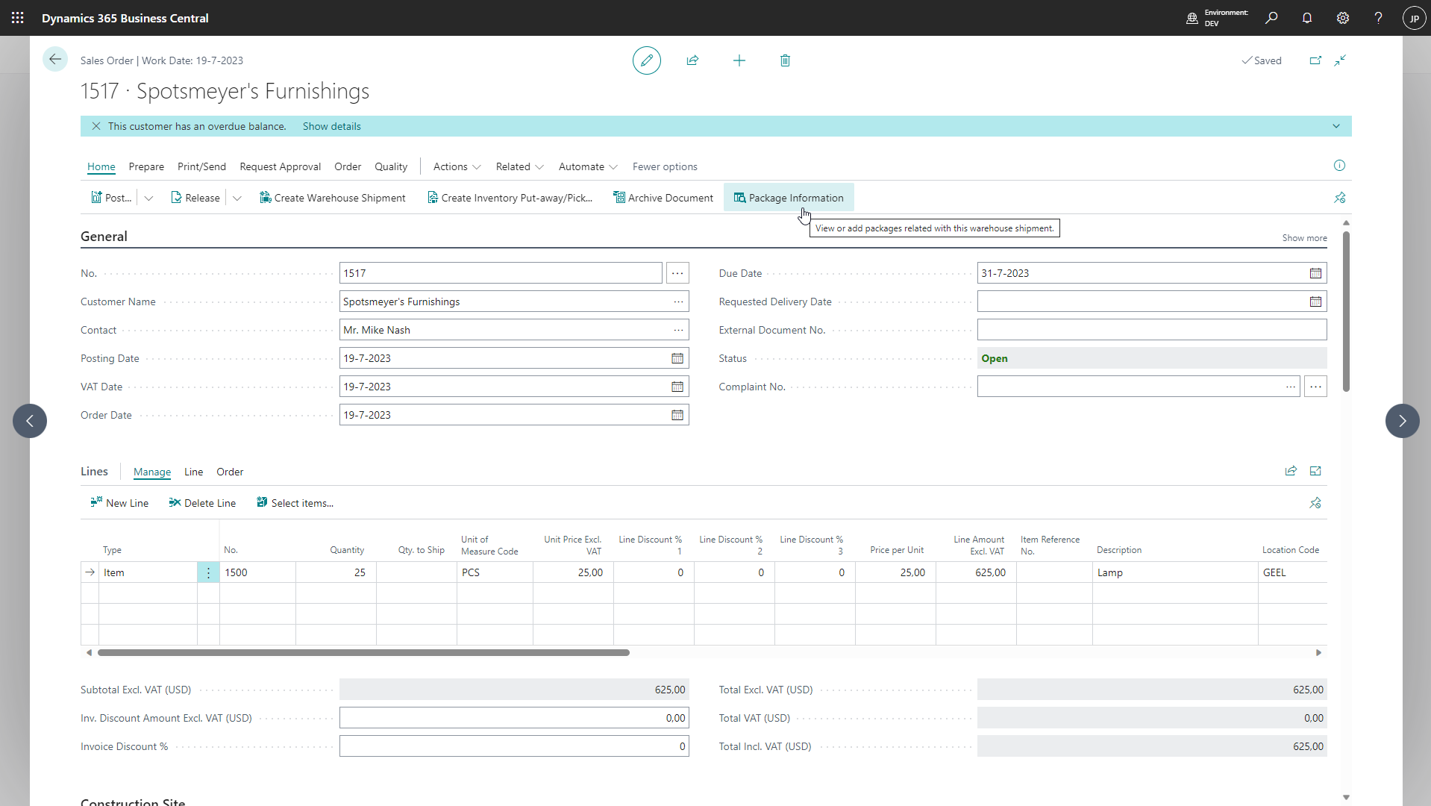Open the FactBox information pane icon
The width and height of the screenshot is (1431, 806).
point(1339,166)
